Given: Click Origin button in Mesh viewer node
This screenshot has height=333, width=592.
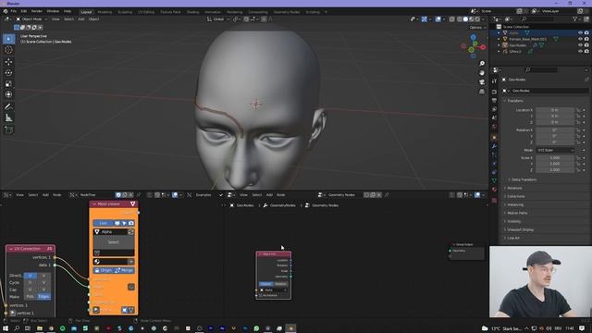Looking at the screenshot, I should (x=103, y=270).
